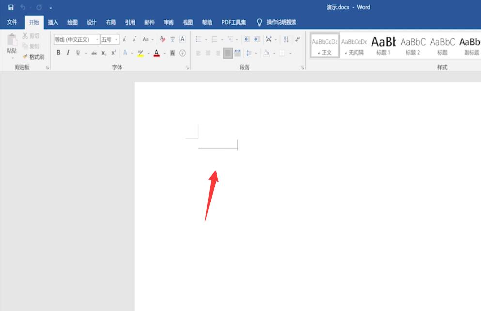Apply the 标题 1 style
481x311 pixels.
coord(384,46)
